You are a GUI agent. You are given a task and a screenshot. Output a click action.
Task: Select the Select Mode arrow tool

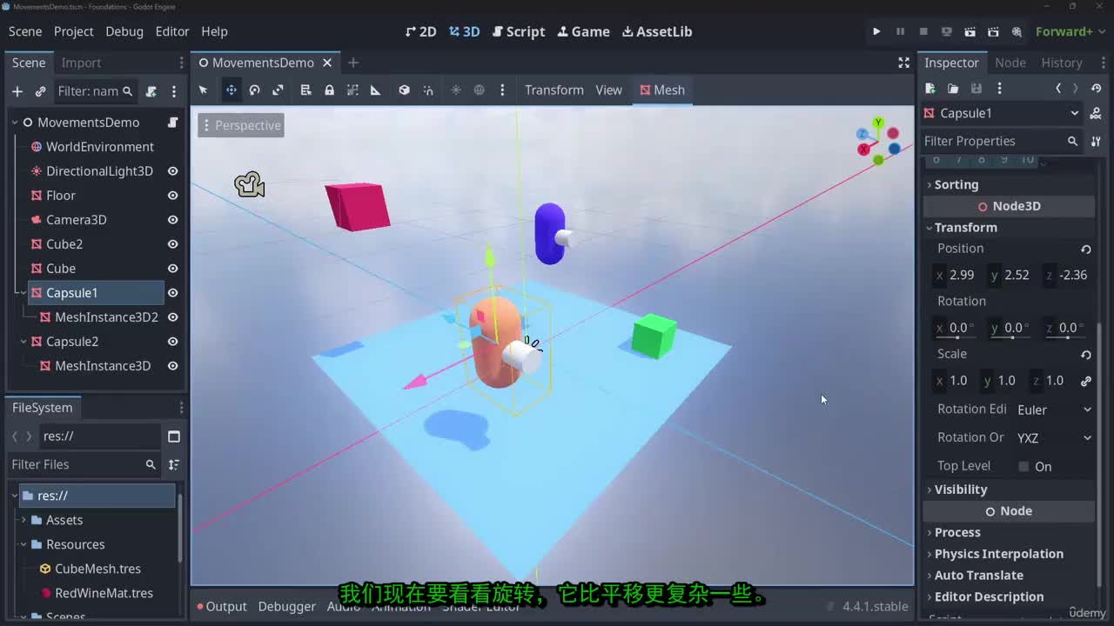click(203, 90)
